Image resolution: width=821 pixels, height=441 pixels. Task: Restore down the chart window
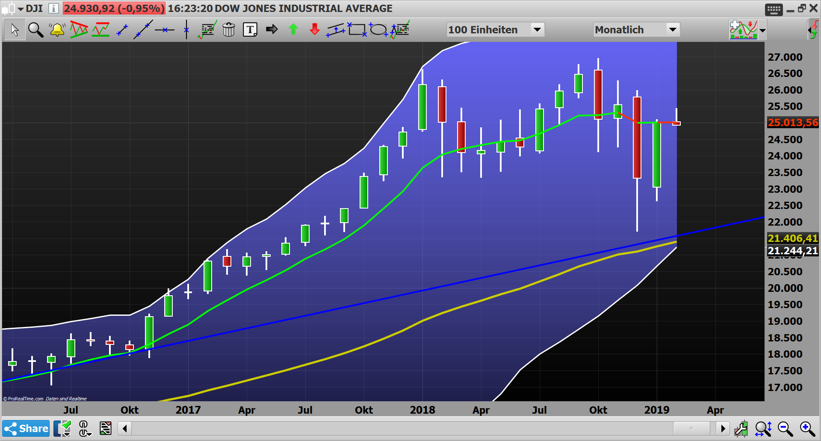tap(802, 8)
